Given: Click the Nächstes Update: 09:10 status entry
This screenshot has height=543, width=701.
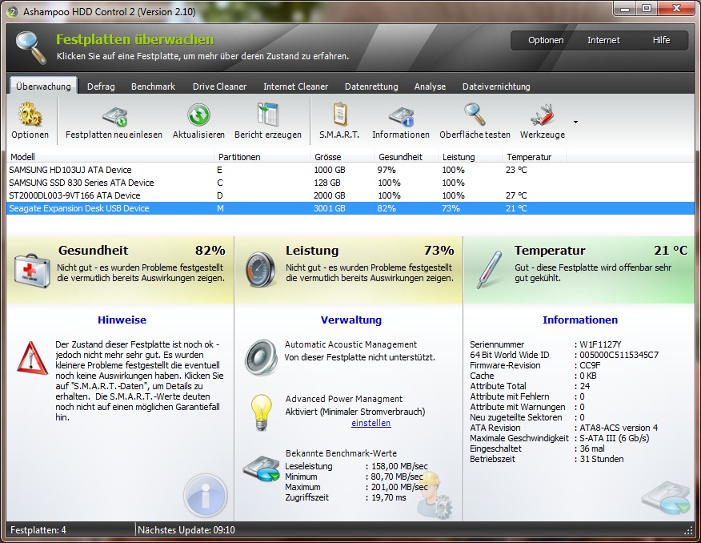Looking at the screenshot, I should click(x=186, y=530).
